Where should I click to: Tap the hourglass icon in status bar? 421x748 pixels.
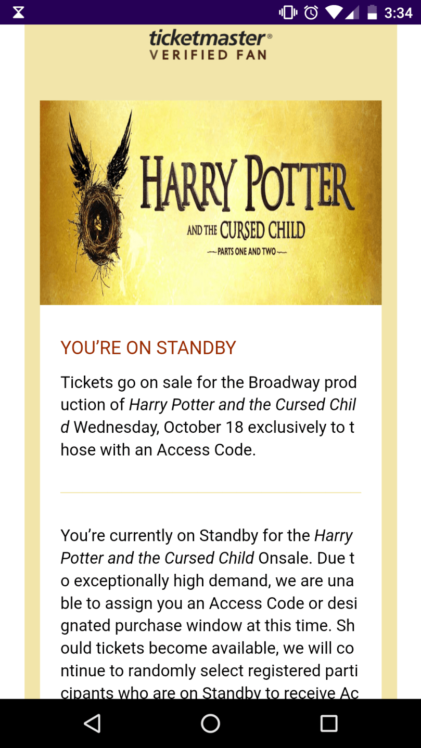click(x=18, y=12)
